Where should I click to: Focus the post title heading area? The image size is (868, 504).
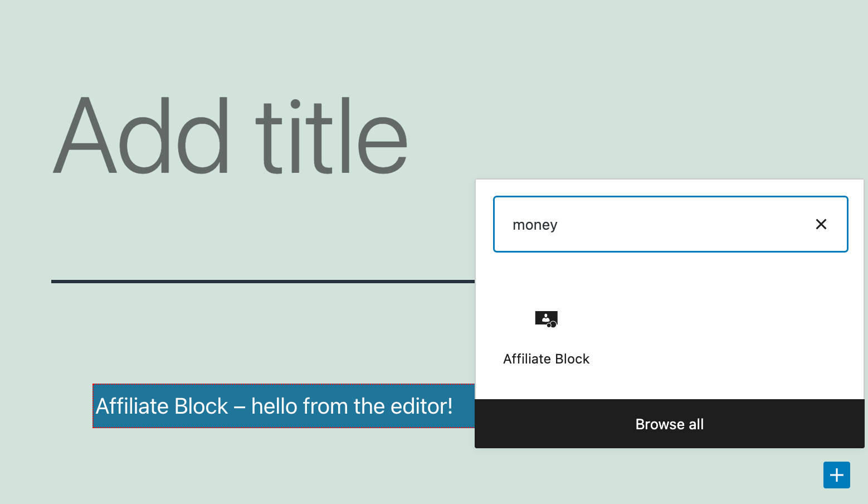coord(230,136)
